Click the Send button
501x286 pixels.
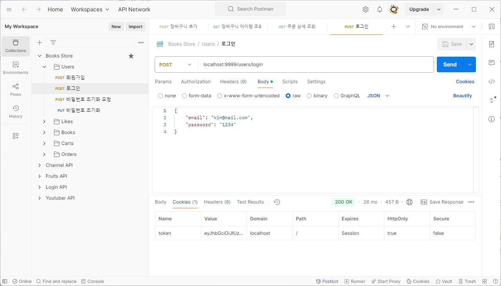(450, 64)
